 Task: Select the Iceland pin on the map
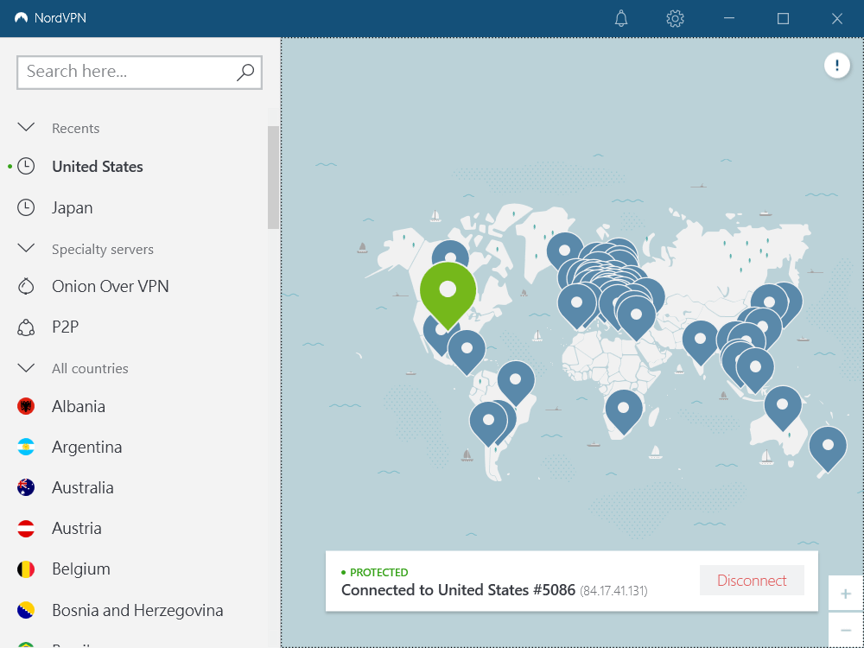click(564, 251)
